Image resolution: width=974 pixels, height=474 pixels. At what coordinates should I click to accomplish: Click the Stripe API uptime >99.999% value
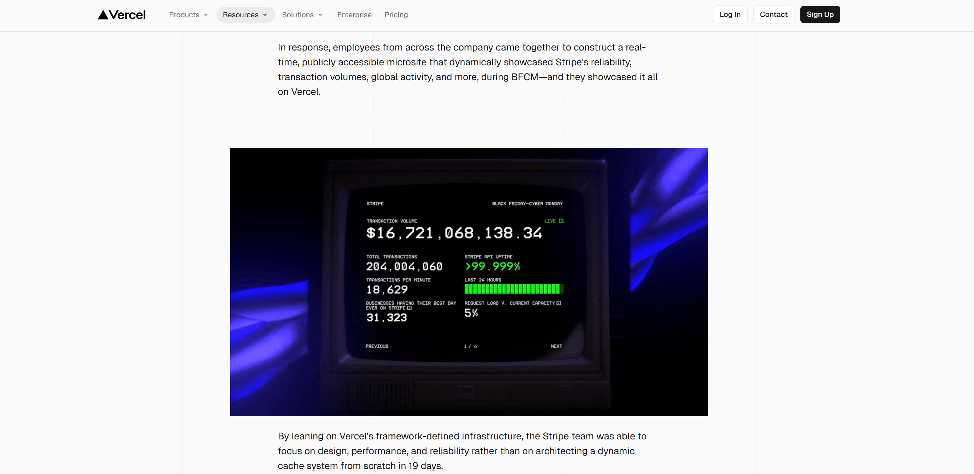click(x=492, y=267)
